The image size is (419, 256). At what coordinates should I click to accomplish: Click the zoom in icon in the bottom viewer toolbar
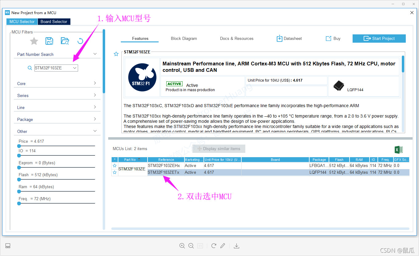[182, 246]
